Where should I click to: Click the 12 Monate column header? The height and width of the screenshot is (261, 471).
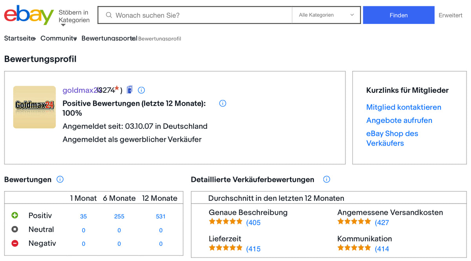coord(160,198)
